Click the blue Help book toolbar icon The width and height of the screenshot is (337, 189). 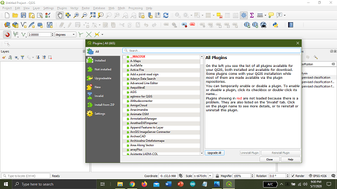[x=291, y=25]
